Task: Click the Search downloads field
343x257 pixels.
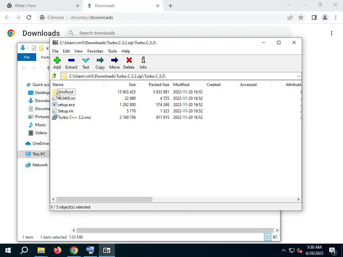Action: point(177,33)
